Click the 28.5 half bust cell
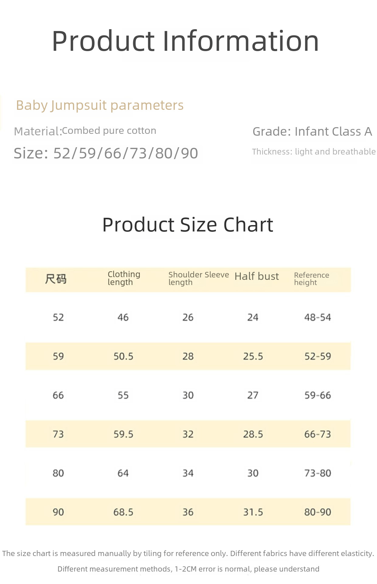Screen dimensions: 377x584 tap(253, 434)
